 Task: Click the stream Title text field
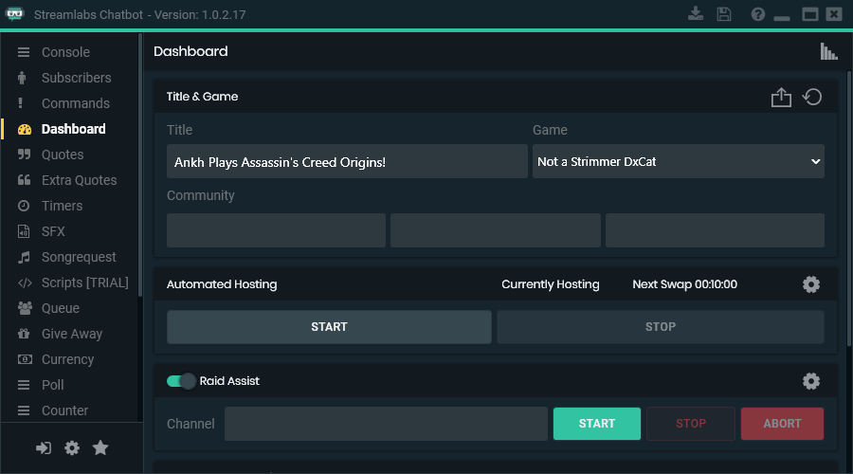347,162
